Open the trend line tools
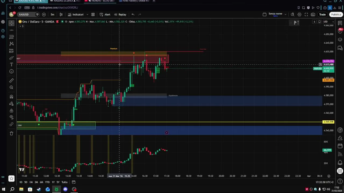 (11, 30)
